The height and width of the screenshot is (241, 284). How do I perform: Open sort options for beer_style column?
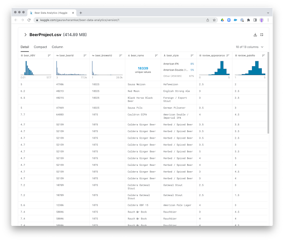tap(192, 56)
